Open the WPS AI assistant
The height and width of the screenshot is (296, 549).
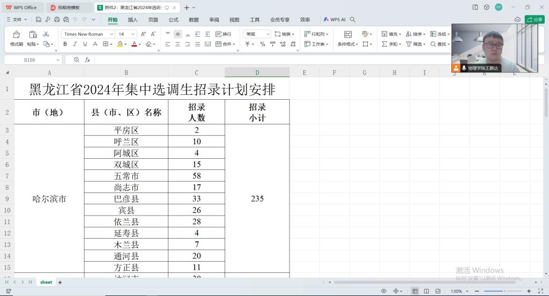pos(335,20)
